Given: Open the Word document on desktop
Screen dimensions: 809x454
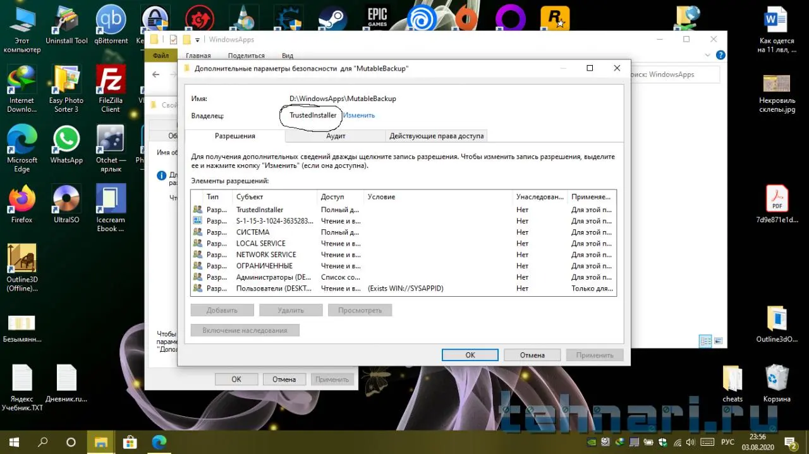Looking at the screenshot, I should pos(777,28).
